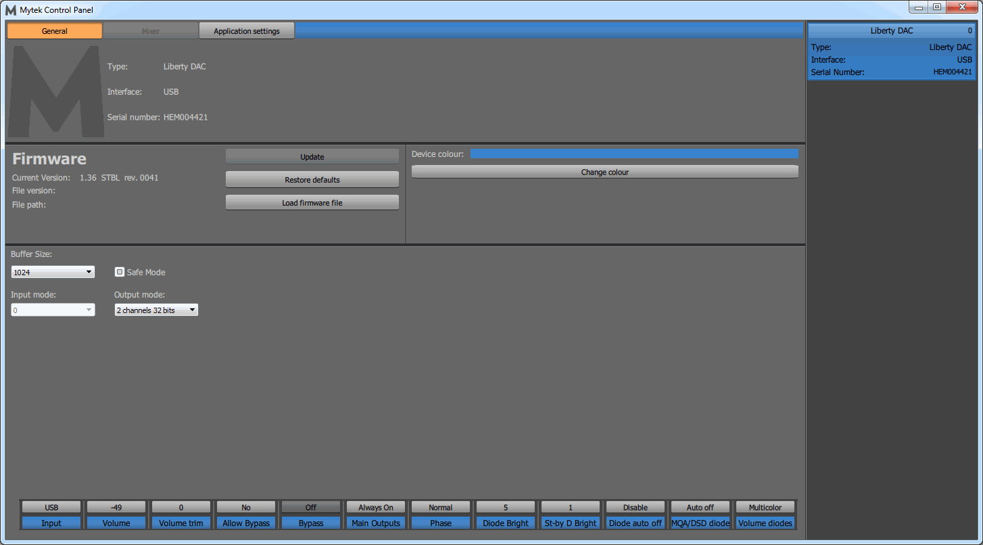Toggle the Allow Bypass value showing No

click(x=246, y=507)
